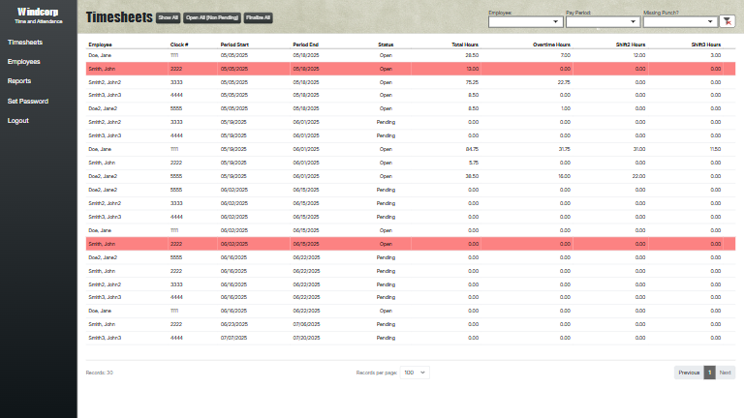
Task: Click the Next pagination button
Action: coord(725,373)
